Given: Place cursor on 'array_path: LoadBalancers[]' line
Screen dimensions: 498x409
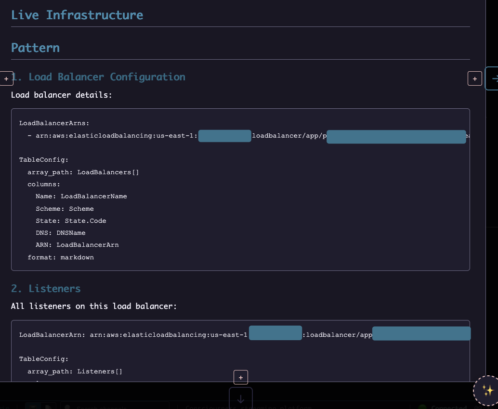Looking at the screenshot, I should 83,172.
